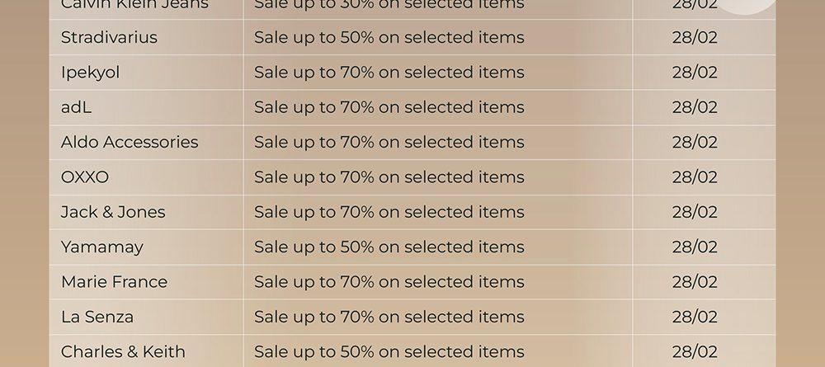
Task: Select the Ipekyol brand cell
Action: click(x=91, y=72)
